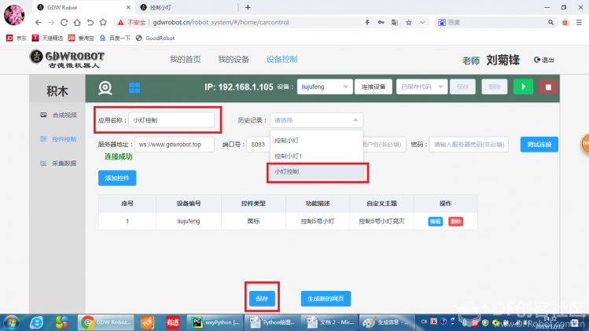Click the user avatar in top-left corner
Viewport: 589px width, 331px height.
coord(14,14)
